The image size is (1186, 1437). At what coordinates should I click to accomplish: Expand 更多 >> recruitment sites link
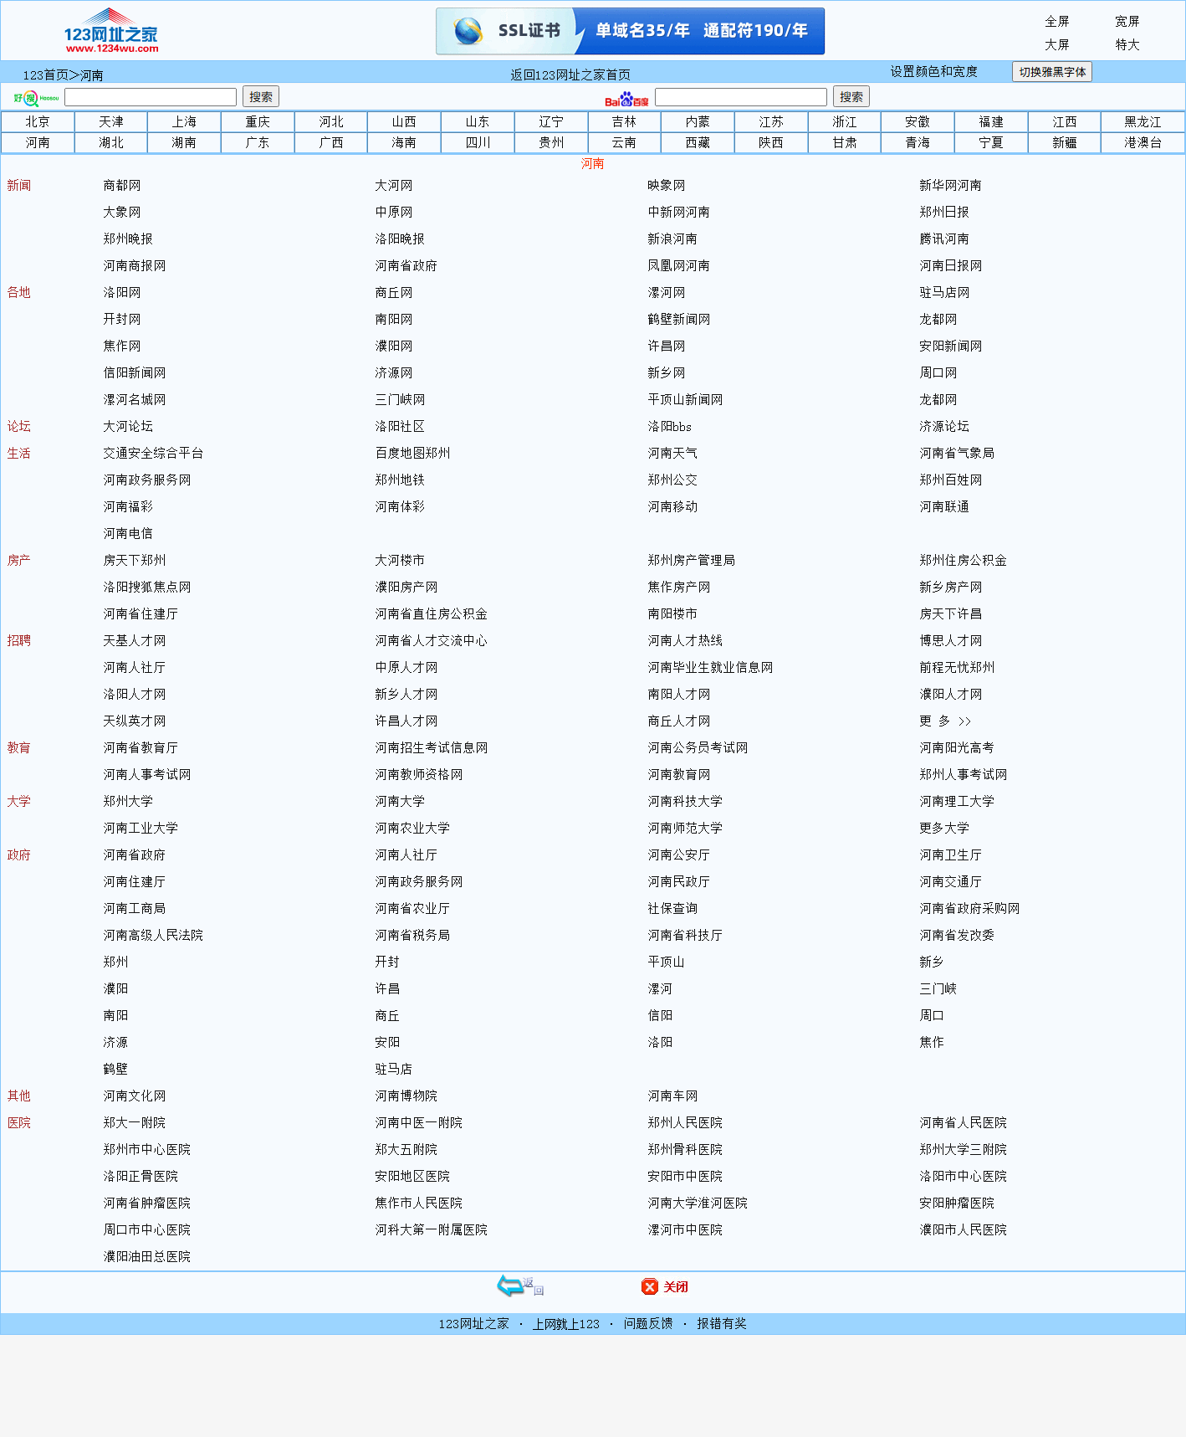click(944, 721)
